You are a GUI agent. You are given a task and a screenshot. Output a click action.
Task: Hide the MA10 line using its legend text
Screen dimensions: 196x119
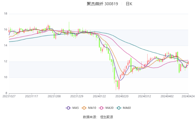(92, 108)
